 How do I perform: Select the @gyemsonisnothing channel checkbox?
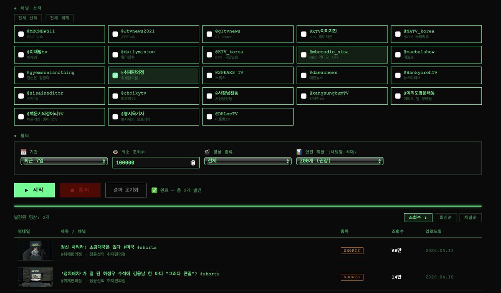pyautogui.click(x=21, y=76)
